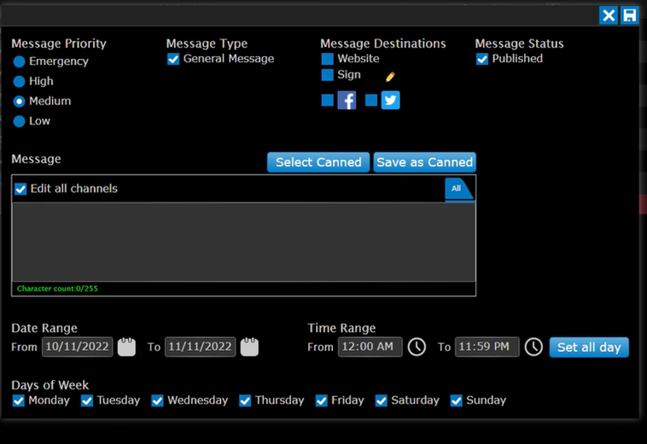Switch to the All channel tab
Screen dimensions: 647x444
(x=457, y=189)
